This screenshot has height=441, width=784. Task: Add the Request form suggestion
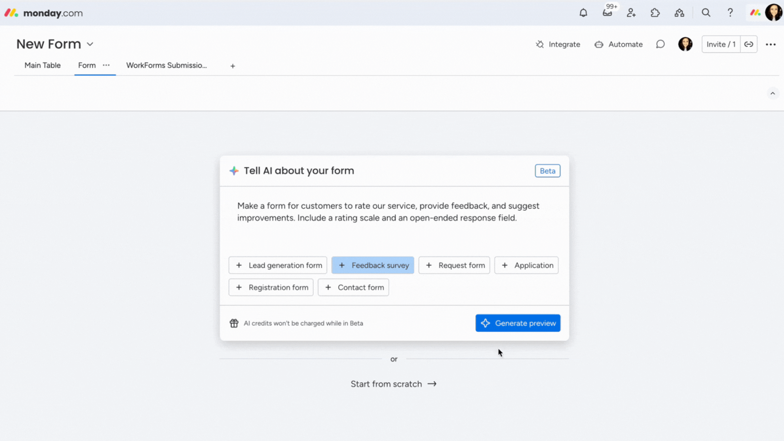click(x=454, y=265)
